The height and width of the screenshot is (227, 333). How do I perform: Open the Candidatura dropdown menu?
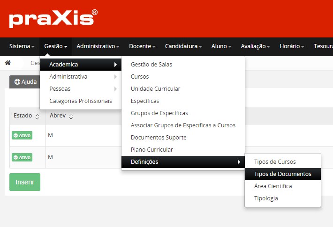183,46
